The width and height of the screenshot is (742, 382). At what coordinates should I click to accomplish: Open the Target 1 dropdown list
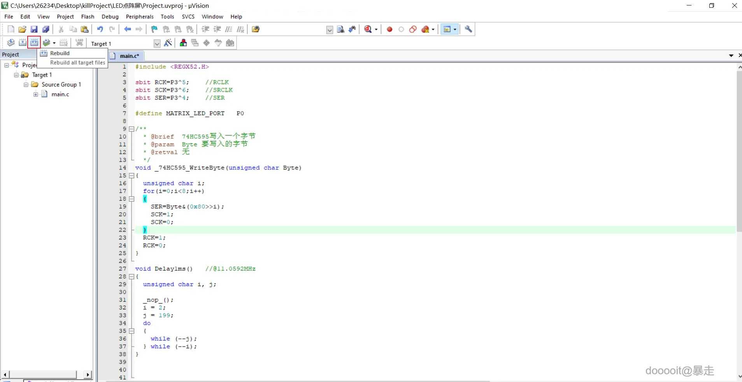click(157, 44)
